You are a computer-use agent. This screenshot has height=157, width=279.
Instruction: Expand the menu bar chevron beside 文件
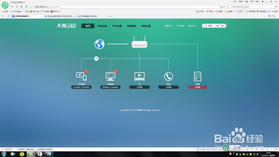tap(231, 2)
